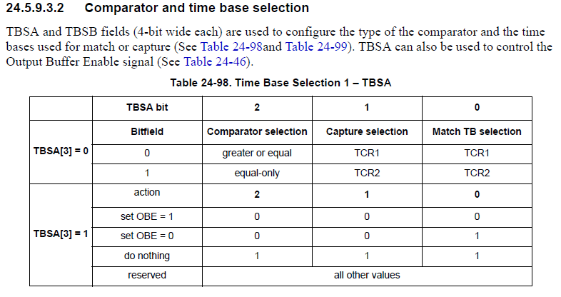Viewport: 561px width, 297px height.
Task: Click the reserved row label
Action: coord(146,275)
